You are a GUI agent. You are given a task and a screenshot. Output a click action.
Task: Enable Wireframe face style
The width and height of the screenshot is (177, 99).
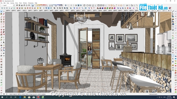click(x=71, y=5)
